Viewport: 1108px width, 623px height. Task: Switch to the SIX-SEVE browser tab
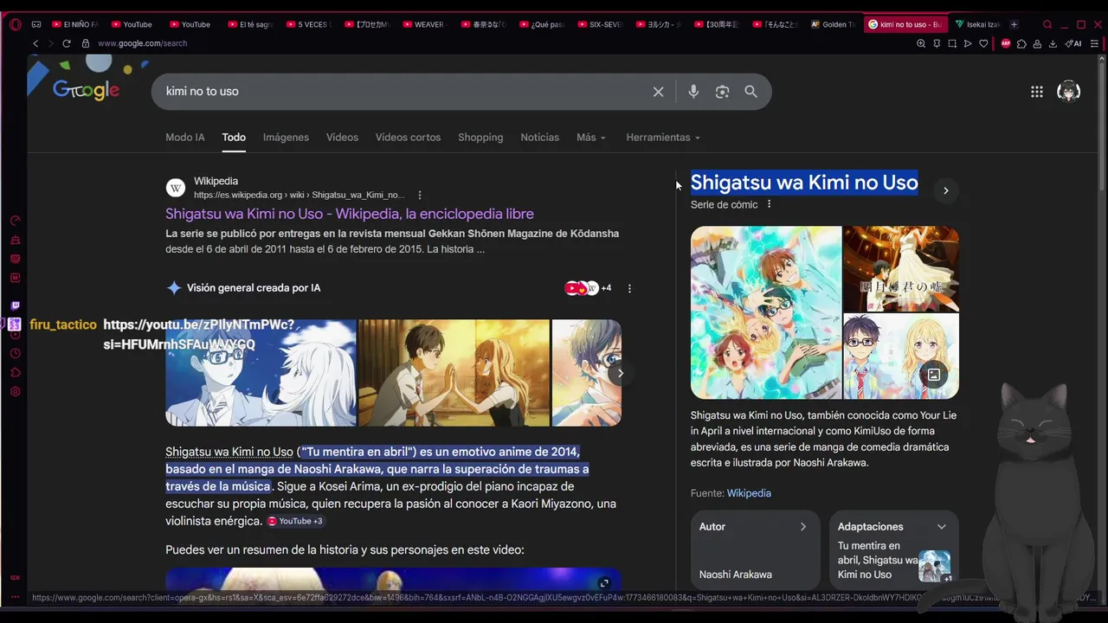tap(600, 24)
